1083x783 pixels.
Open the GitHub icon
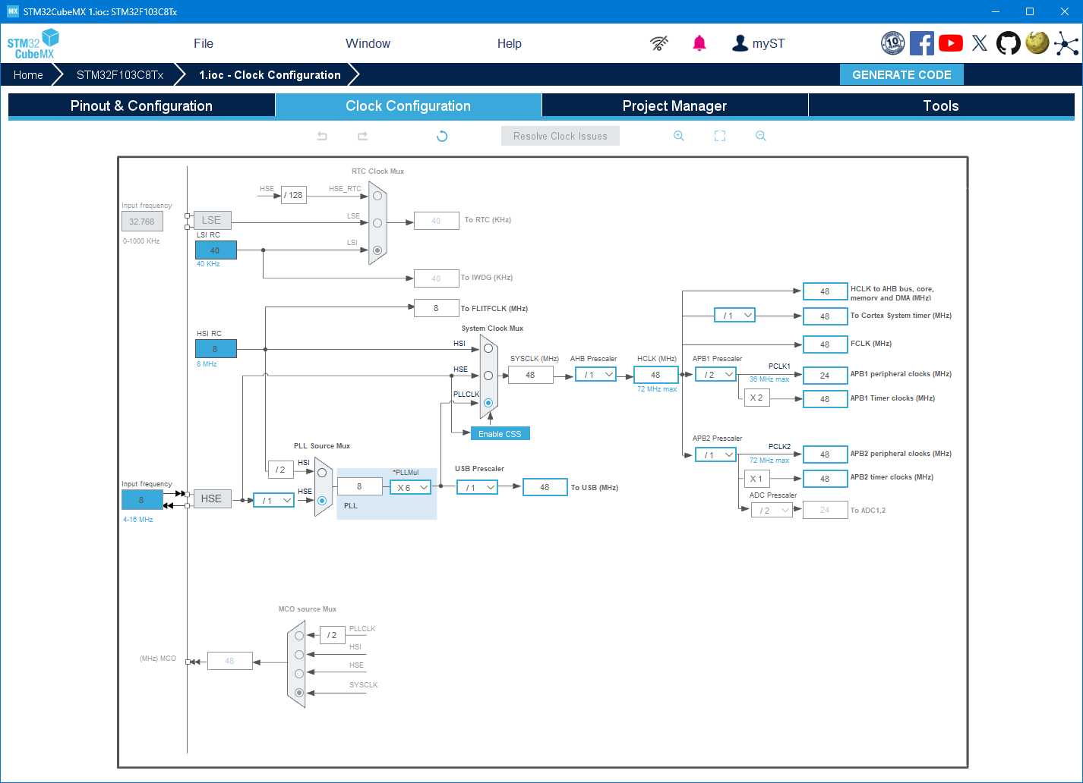point(1009,43)
